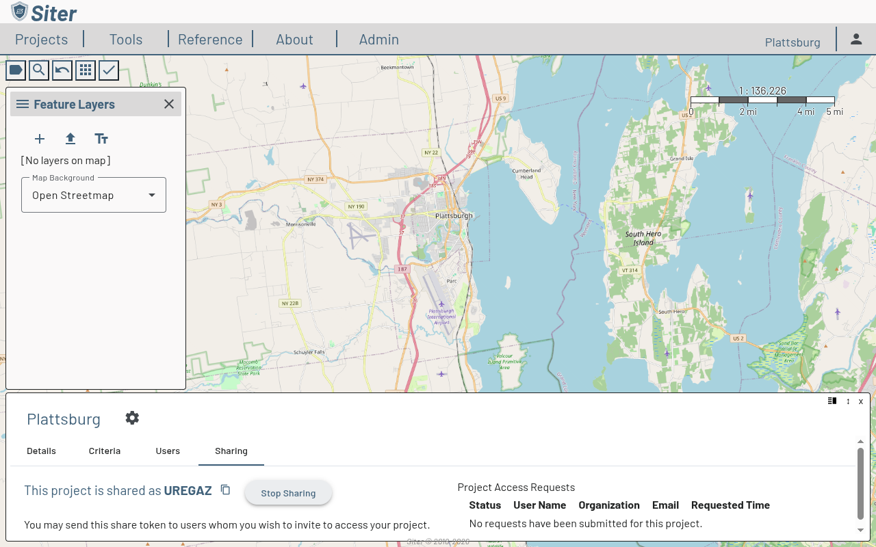876x547 pixels.
Task: Open project settings gear next to Plattsburg
Action: [132, 418]
